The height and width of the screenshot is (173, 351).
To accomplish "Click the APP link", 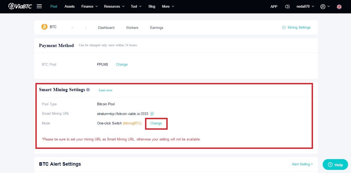I will pos(274,7).
